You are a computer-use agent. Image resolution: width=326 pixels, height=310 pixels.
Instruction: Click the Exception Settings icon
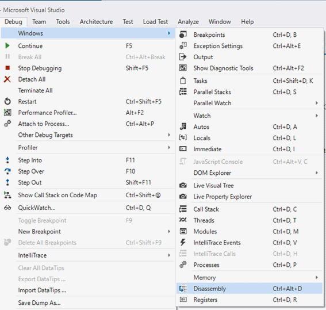183,46
